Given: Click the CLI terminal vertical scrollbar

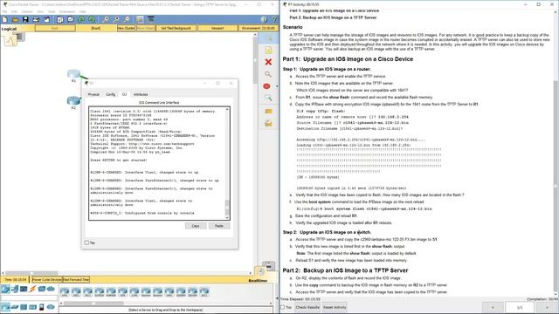Looking at the screenshot, I should 227,163.
